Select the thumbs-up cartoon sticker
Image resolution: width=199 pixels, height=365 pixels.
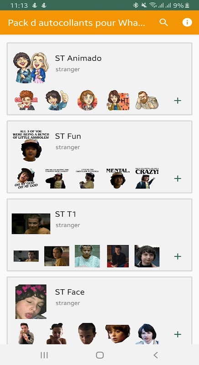coord(57,100)
